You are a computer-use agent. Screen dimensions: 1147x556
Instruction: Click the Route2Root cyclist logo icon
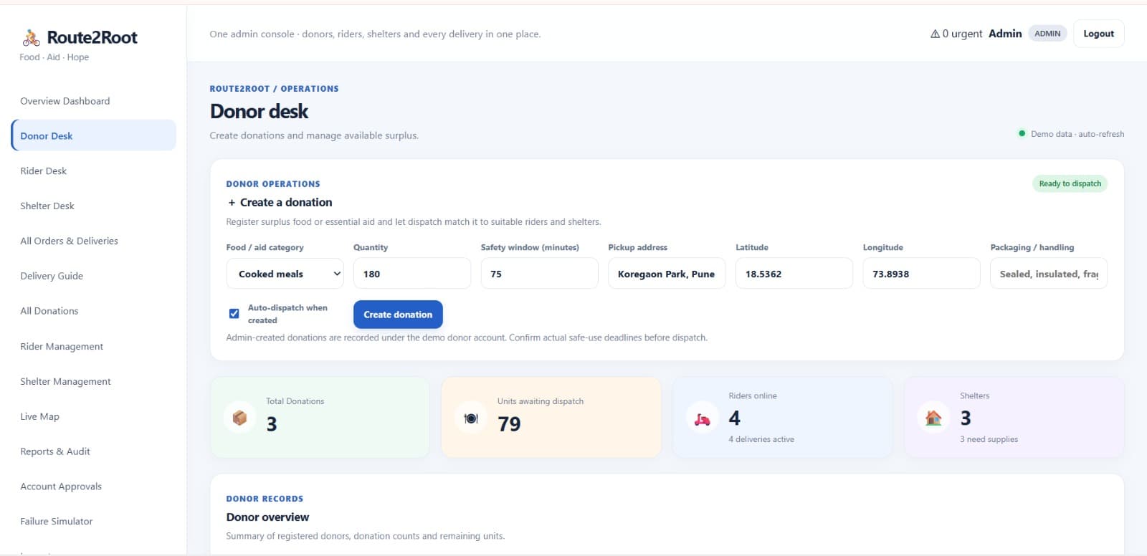[31, 37]
